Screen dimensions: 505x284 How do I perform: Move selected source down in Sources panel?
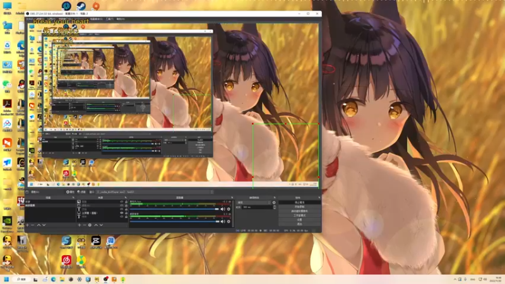(x=101, y=225)
